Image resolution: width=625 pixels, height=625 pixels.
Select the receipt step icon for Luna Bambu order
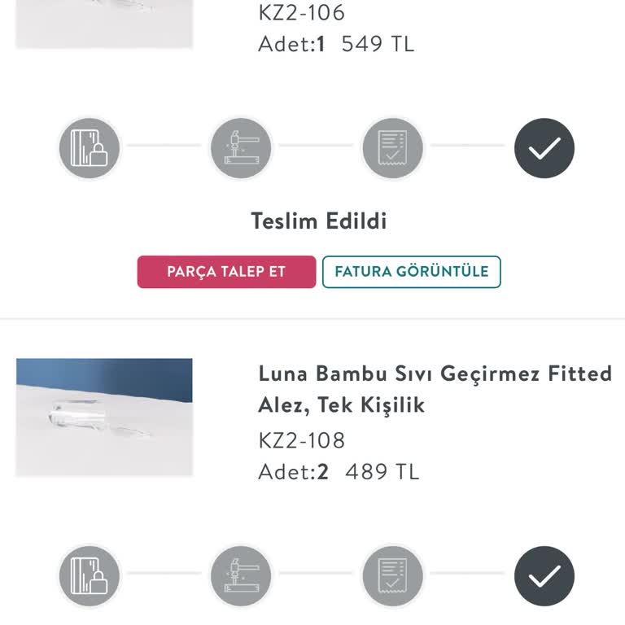pos(392,575)
